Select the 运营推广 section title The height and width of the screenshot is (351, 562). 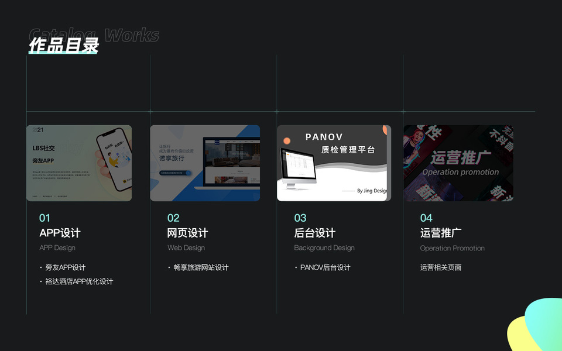(441, 233)
